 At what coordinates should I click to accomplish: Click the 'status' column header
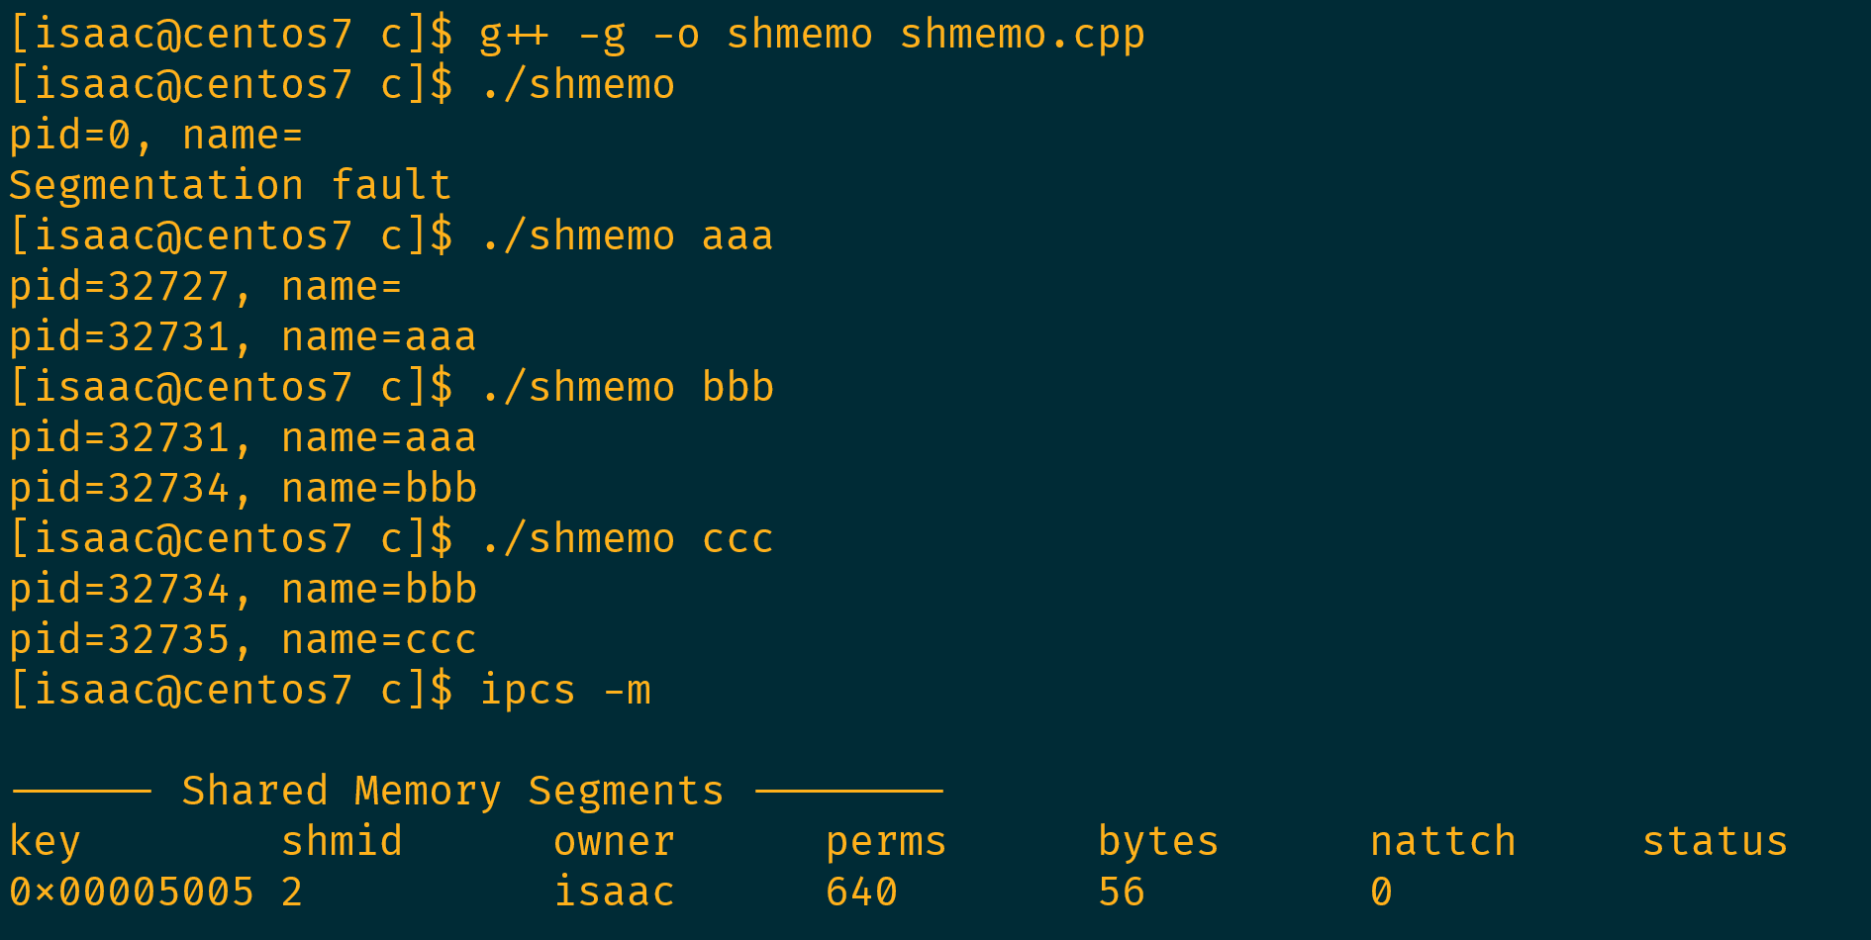[1716, 842]
